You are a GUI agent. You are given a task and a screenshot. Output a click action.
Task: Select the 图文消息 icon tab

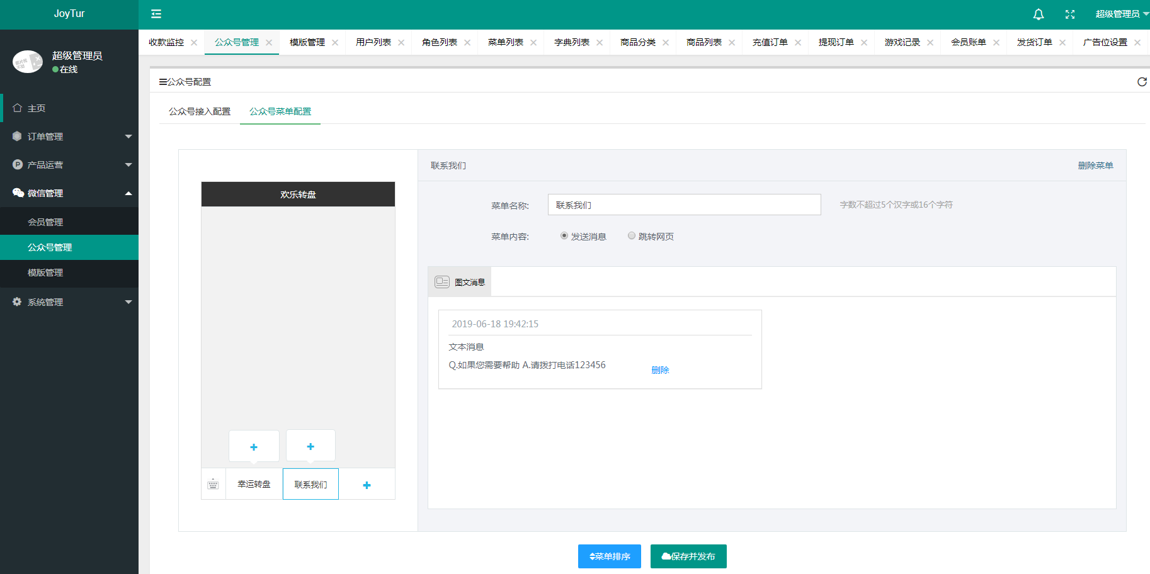[x=460, y=281]
